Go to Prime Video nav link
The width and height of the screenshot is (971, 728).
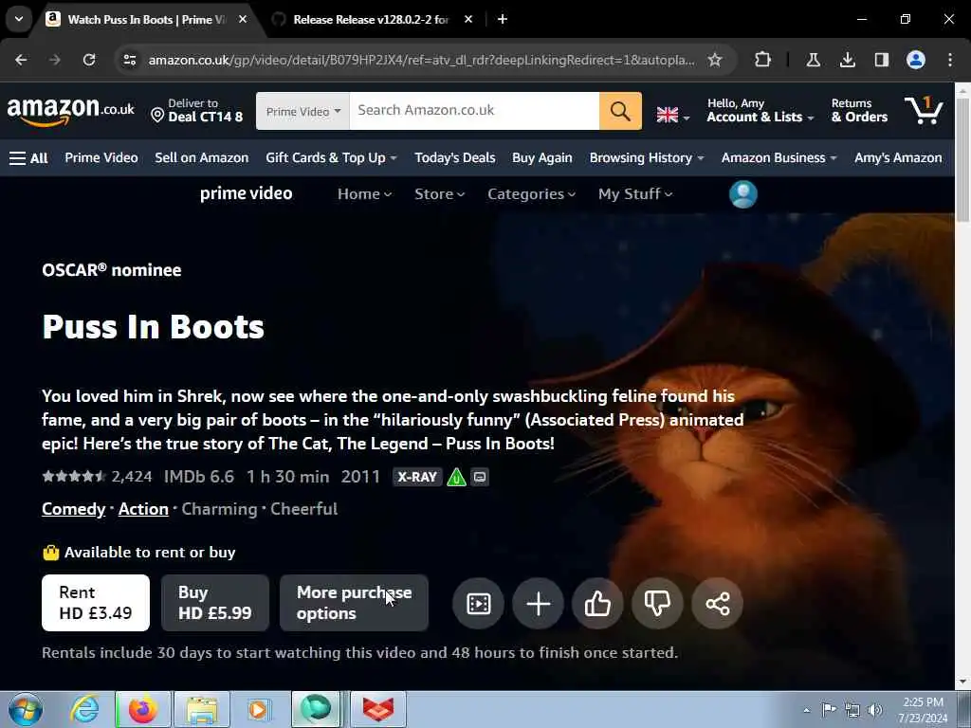[x=101, y=158]
